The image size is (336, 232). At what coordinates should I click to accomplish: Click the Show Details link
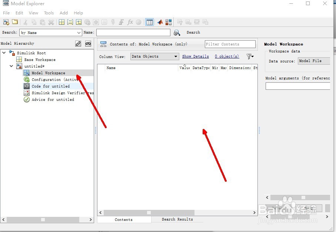click(x=196, y=56)
